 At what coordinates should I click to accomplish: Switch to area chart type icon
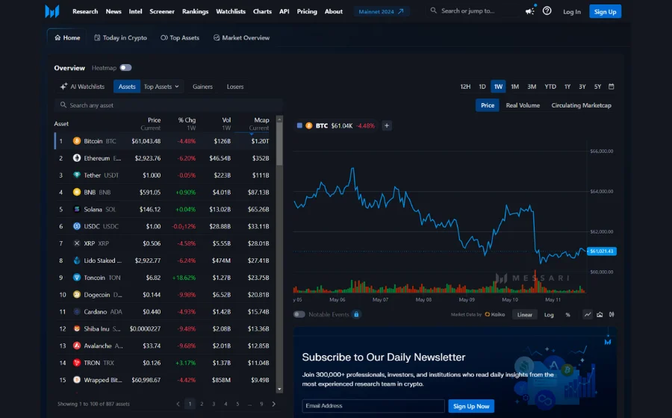tap(600, 314)
